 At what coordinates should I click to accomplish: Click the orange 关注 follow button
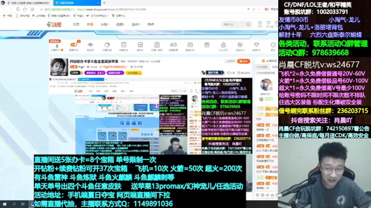click(243, 61)
